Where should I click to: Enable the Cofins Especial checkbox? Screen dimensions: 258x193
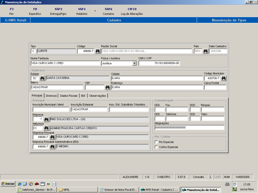click(156, 147)
